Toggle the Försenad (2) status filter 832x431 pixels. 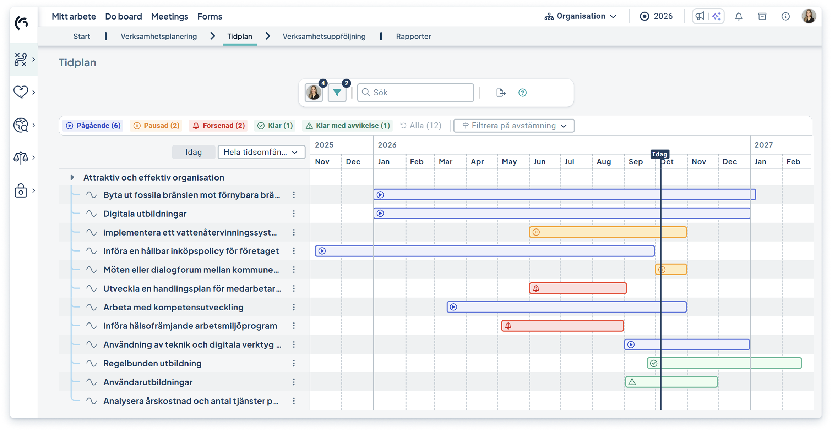(218, 126)
